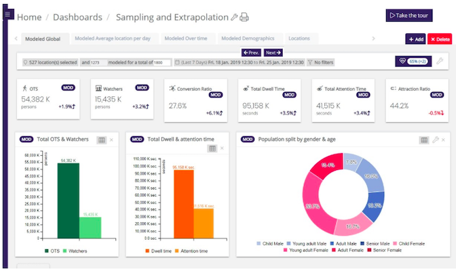This screenshot has height=271, width=456.
Task: Open table view for Population split chart
Action: point(425,140)
